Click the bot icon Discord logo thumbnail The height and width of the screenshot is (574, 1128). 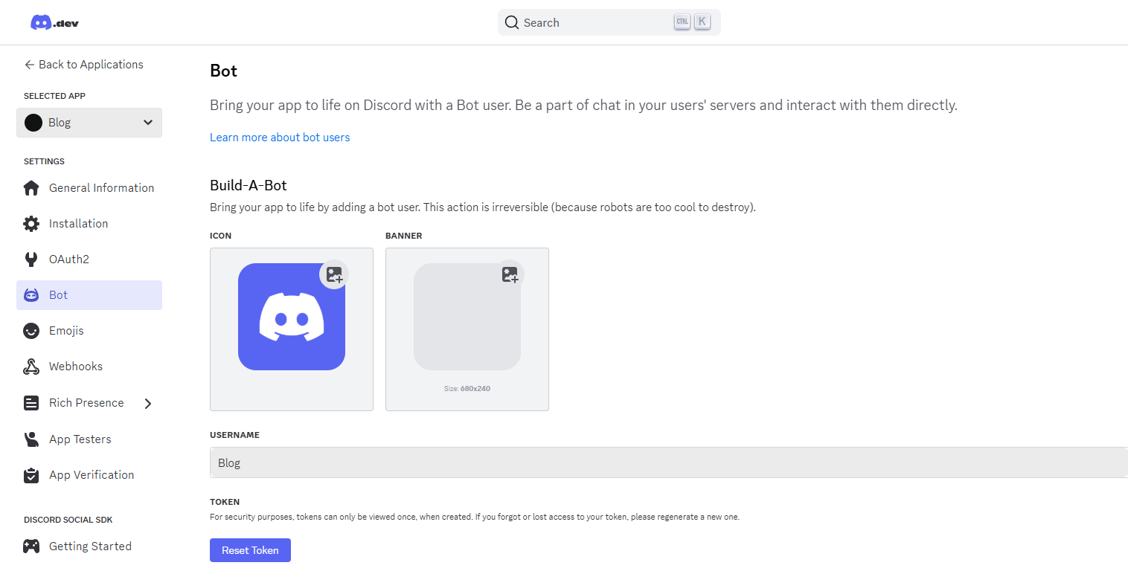292,317
